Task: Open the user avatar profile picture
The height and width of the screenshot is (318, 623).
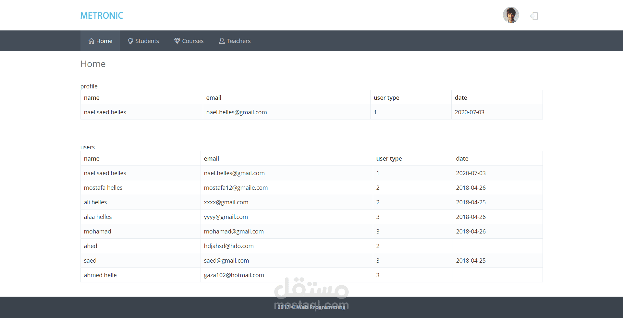Action: point(511,15)
